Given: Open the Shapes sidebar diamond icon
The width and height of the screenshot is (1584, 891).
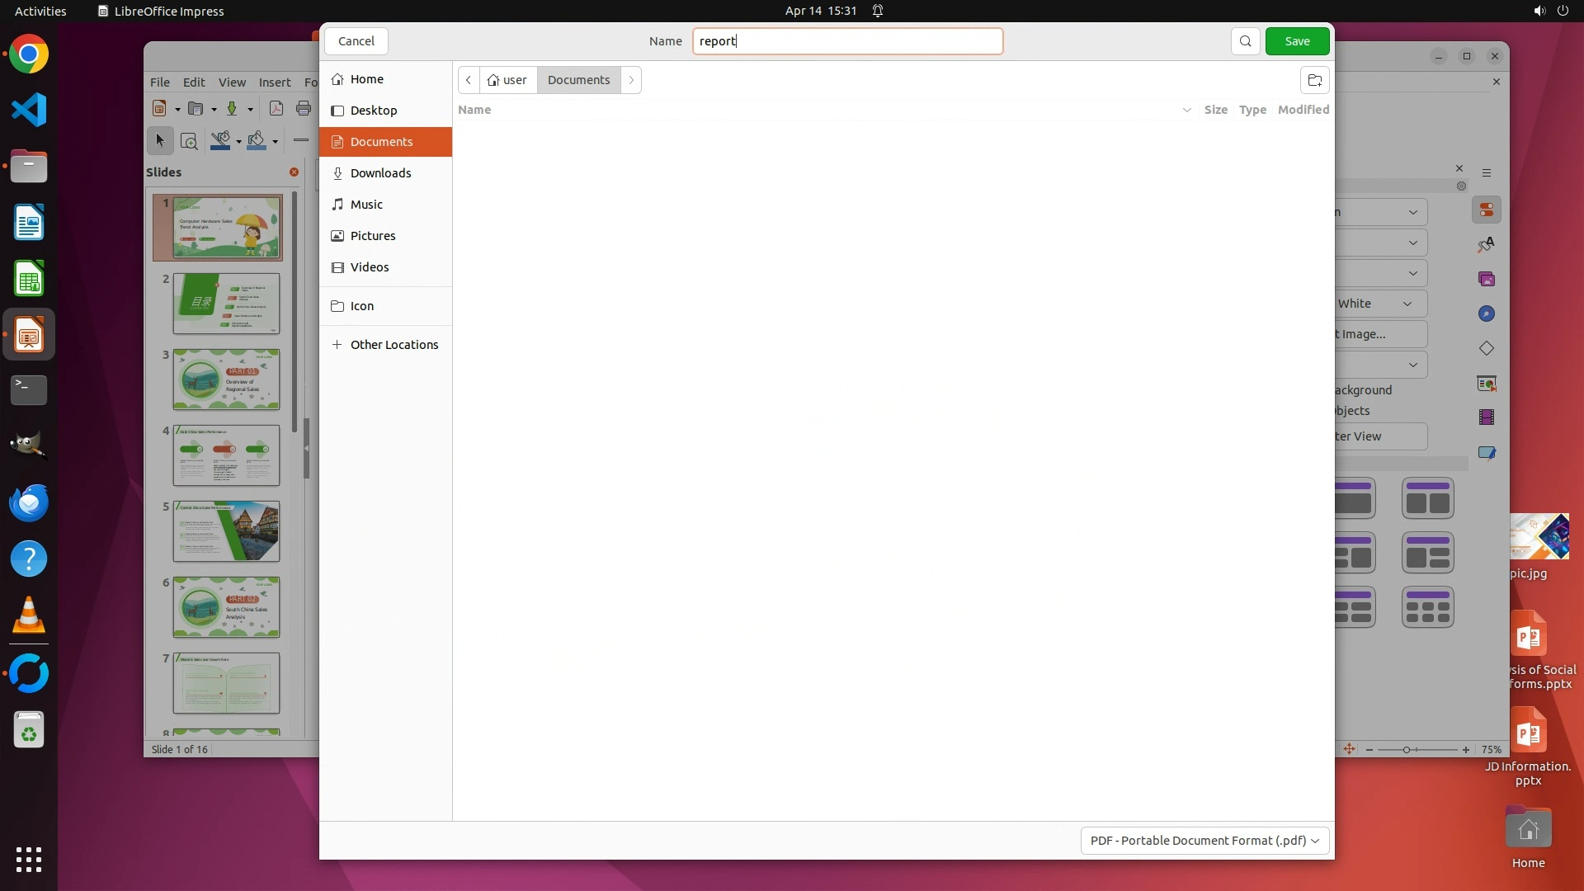Looking at the screenshot, I should 1486,348.
